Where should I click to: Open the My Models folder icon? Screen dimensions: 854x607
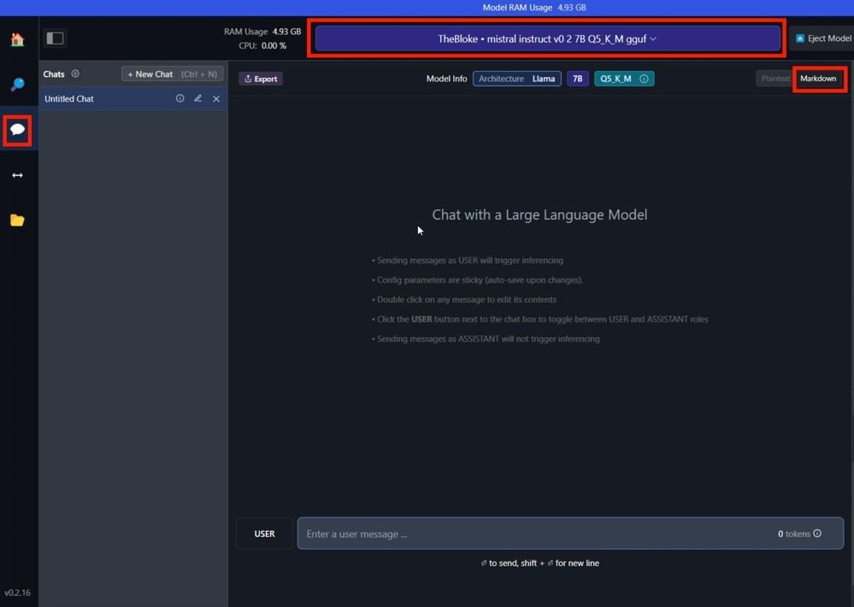(x=17, y=220)
